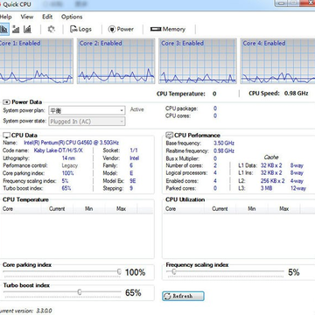Click the Base frequency '3.50 GHz' value

tap(224, 143)
